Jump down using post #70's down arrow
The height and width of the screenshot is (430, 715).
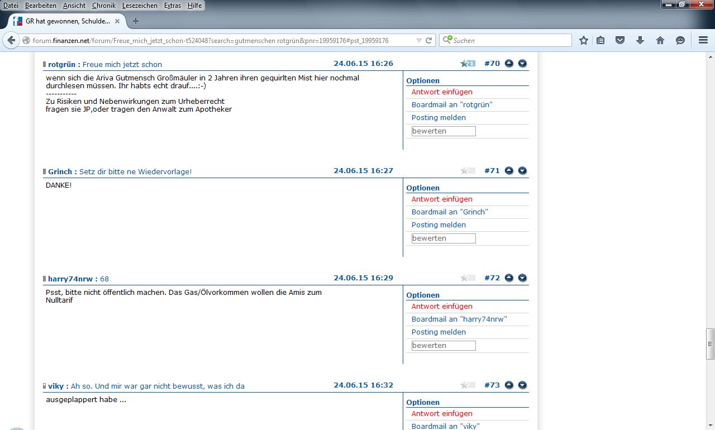point(522,64)
